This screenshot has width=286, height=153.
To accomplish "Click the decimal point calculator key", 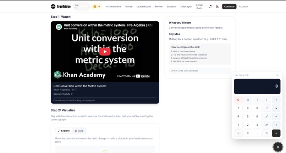I will click(x=257, y=133).
